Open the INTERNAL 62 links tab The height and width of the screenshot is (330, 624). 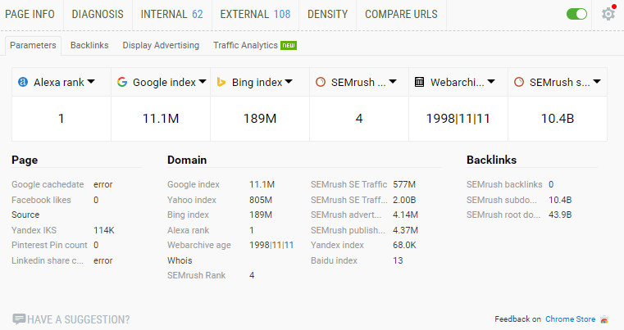[172, 14]
